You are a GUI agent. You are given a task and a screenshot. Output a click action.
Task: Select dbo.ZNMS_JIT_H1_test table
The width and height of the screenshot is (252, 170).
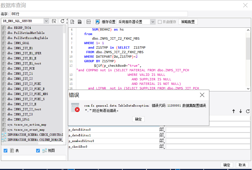(24, 63)
